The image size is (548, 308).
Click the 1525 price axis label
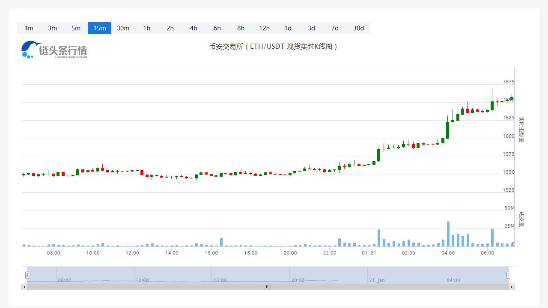pyautogui.click(x=509, y=190)
